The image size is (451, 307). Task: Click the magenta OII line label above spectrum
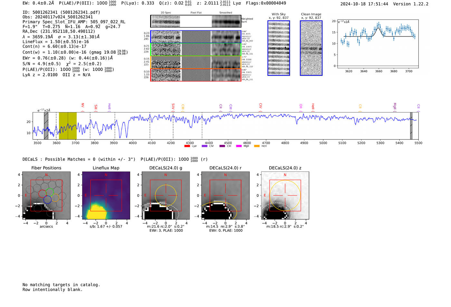pos(301,106)
